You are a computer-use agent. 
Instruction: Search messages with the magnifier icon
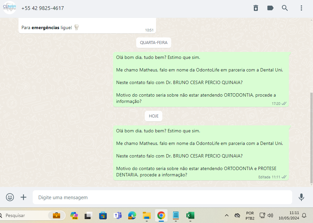click(x=285, y=8)
